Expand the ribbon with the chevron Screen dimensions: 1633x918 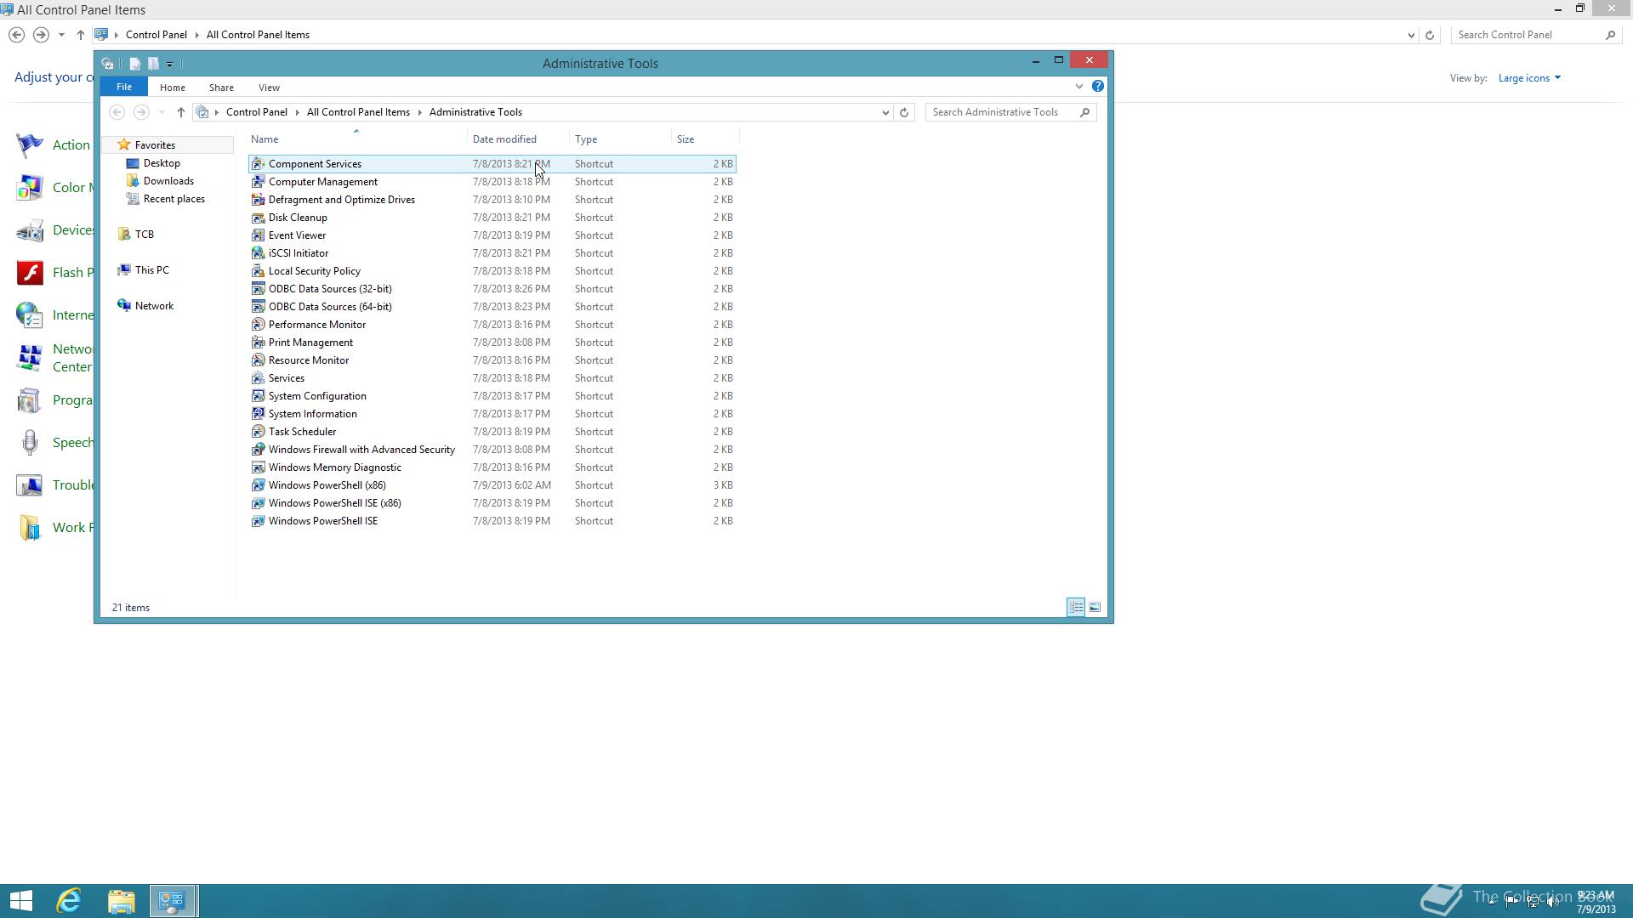tap(1078, 87)
